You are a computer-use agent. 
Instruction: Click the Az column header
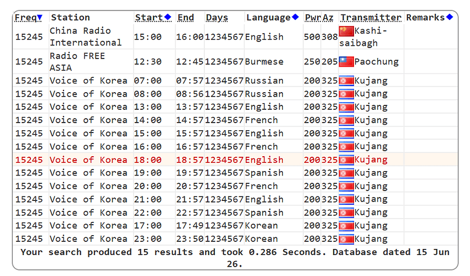pyautogui.click(x=328, y=18)
